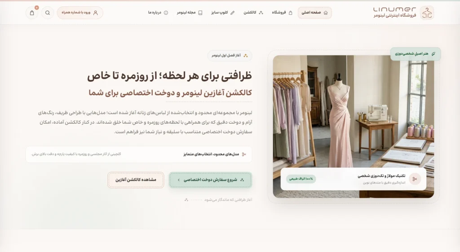Click the مدل‌های محدود، انتخاب‌های متمایز text
Screen dimensions: 460x252
point(211,154)
